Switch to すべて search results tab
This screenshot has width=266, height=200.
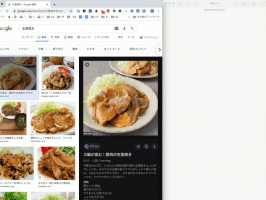(28, 37)
